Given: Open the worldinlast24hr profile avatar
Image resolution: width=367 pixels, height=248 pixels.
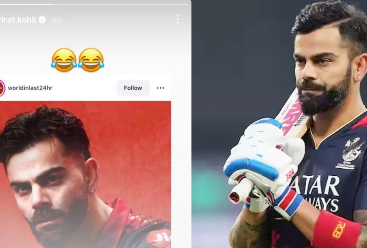Looking at the screenshot, I should tap(2, 88).
